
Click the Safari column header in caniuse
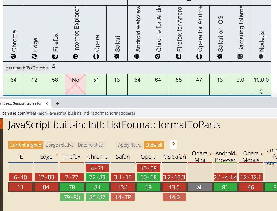pos(123,157)
